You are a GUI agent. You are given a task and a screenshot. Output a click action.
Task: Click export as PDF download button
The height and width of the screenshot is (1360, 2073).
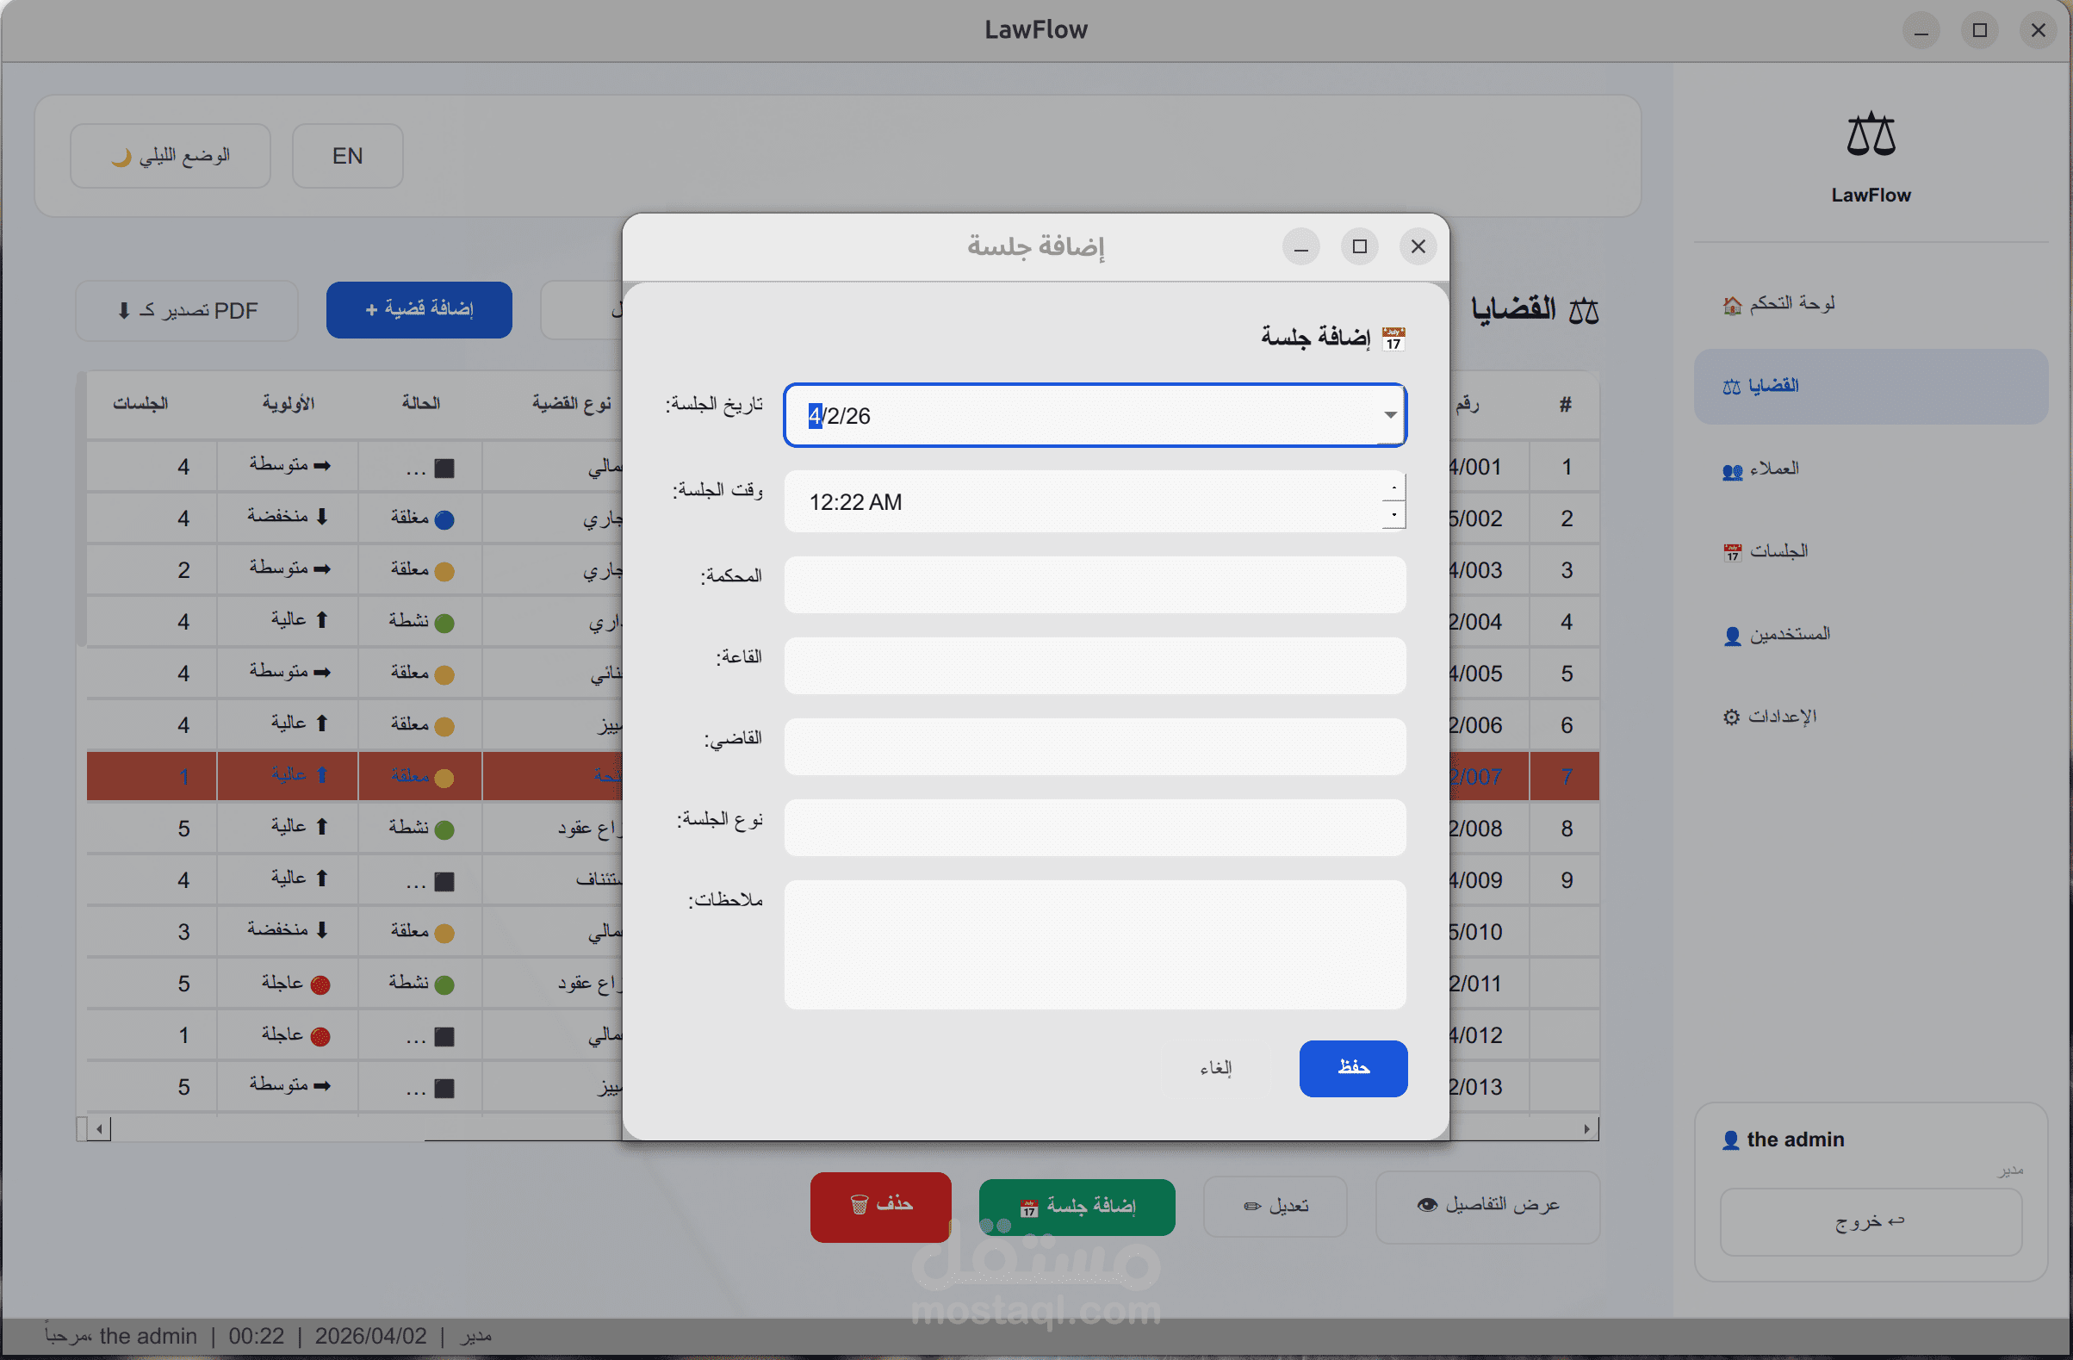pos(187,311)
